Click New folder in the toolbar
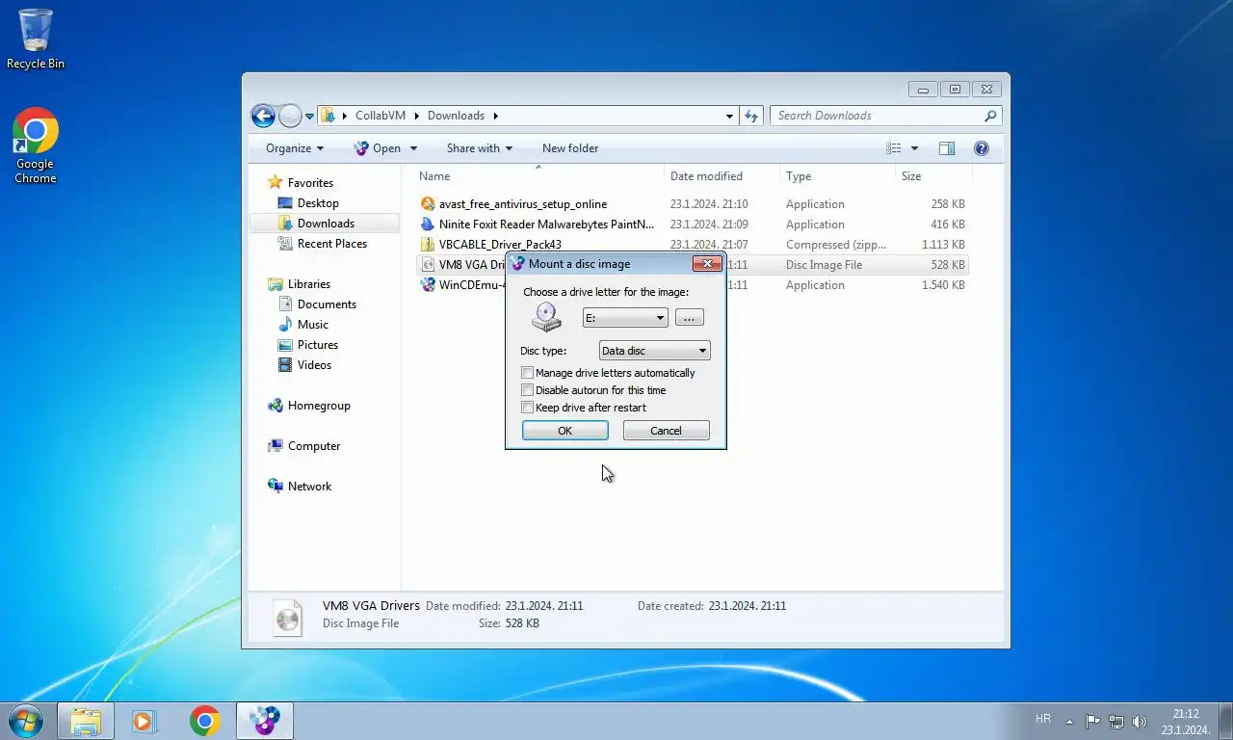Screen dimensions: 1233x740 [570, 148]
